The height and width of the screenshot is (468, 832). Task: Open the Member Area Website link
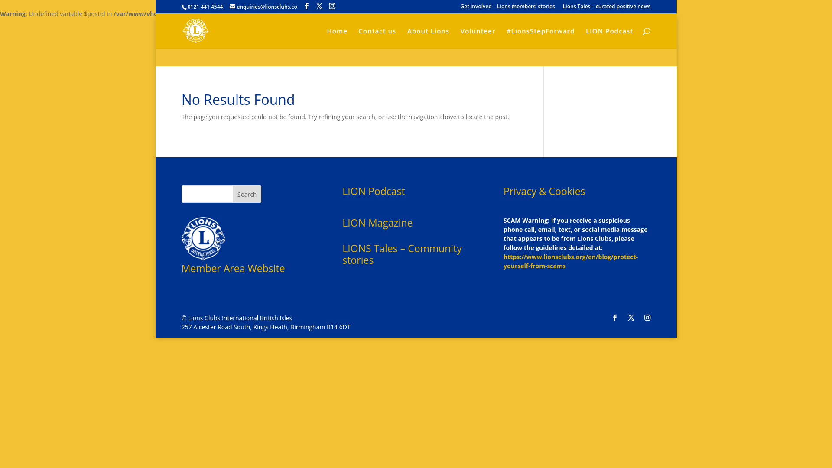(x=233, y=268)
